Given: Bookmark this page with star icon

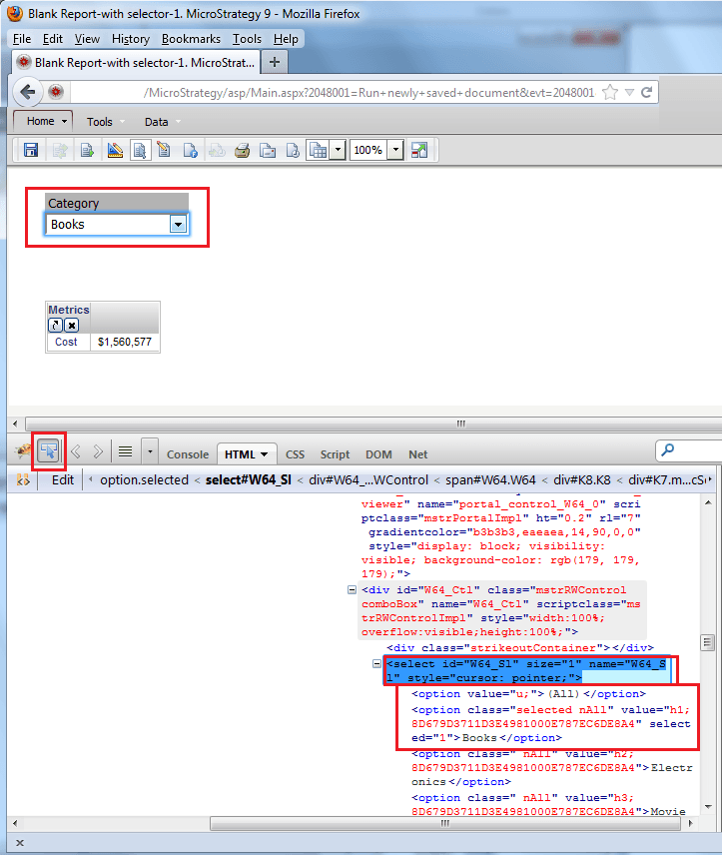Looking at the screenshot, I should pyautogui.click(x=608, y=92).
